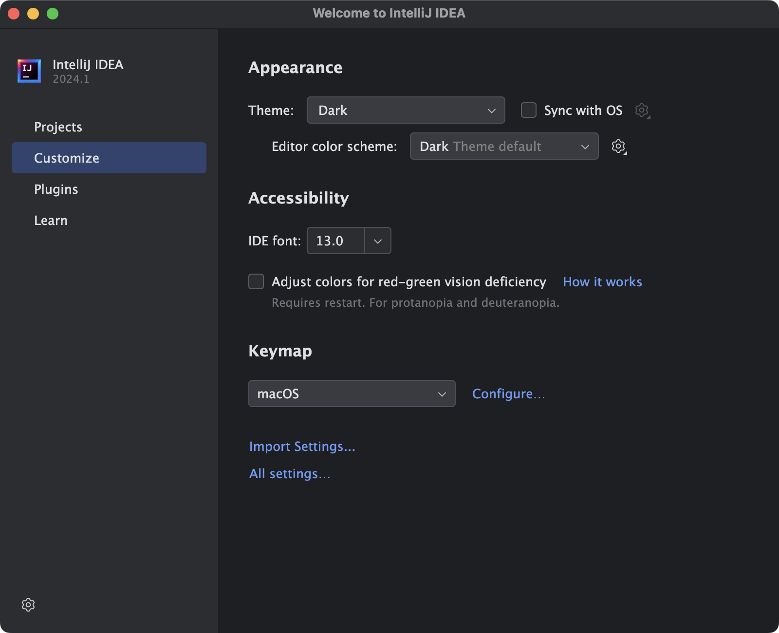
Task: Open the Editor color scheme dropdown
Action: tap(504, 146)
